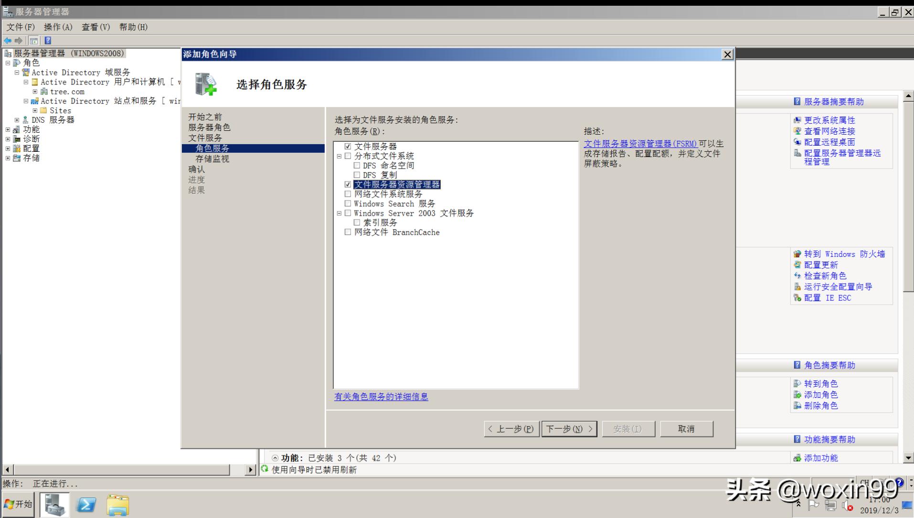Uncheck 文件服务器资源管理器 role service
This screenshot has height=518, width=914.
[348, 184]
